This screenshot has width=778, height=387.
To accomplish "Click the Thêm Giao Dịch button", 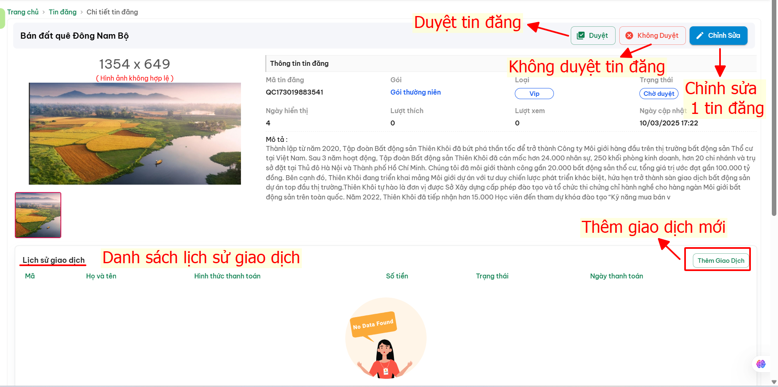I will [720, 260].
